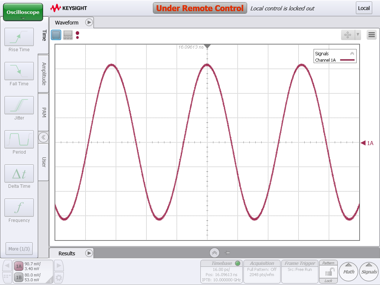Click the Timebase settings box

pyautogui.click(x=222, y=272)
